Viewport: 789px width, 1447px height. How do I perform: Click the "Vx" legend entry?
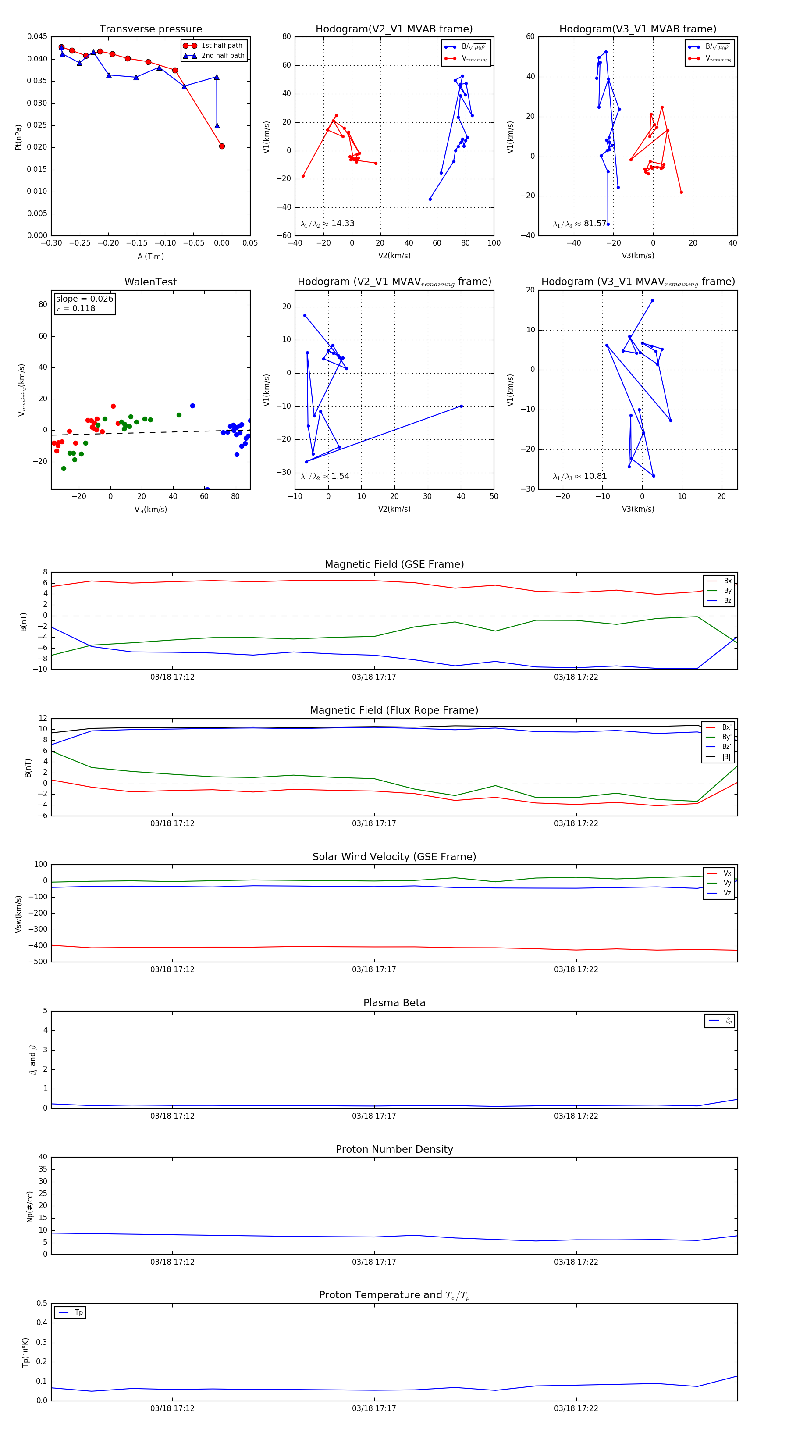719,873
